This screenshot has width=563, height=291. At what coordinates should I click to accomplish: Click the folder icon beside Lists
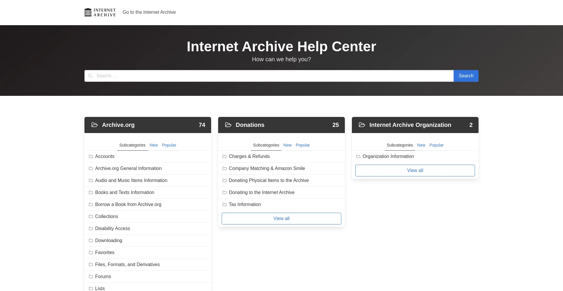(91, 289)
